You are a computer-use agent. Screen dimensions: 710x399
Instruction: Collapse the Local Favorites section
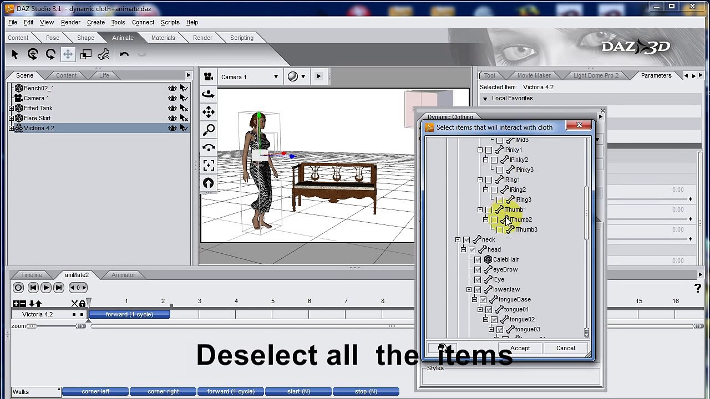(485, 99)
